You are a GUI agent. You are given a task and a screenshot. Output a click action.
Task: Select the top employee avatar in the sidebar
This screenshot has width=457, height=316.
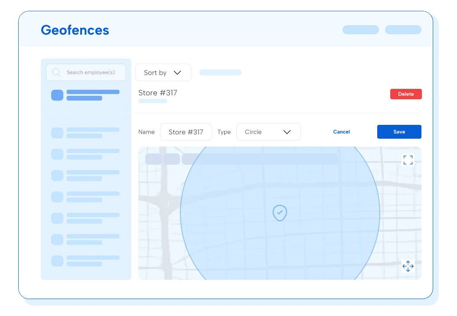[x=57, y=95]
